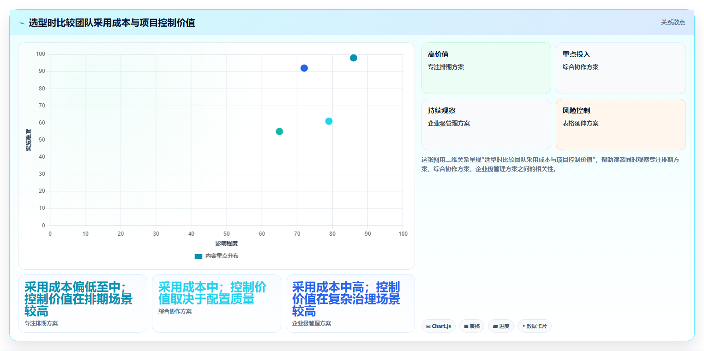Click the x-axis tick label 50
Viewport: 704px width, 351px height.
click(227, 234)
